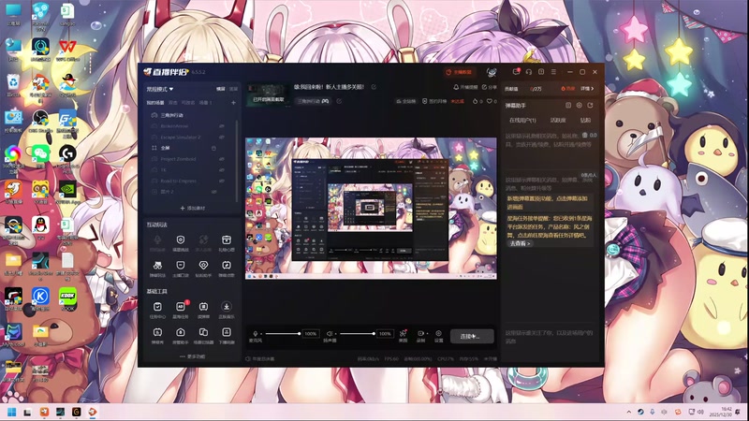The width and height of the screenshot is (749, 421).
Task: Open 详情 > details in the contribution bar
Action: [x=587, y=89]
